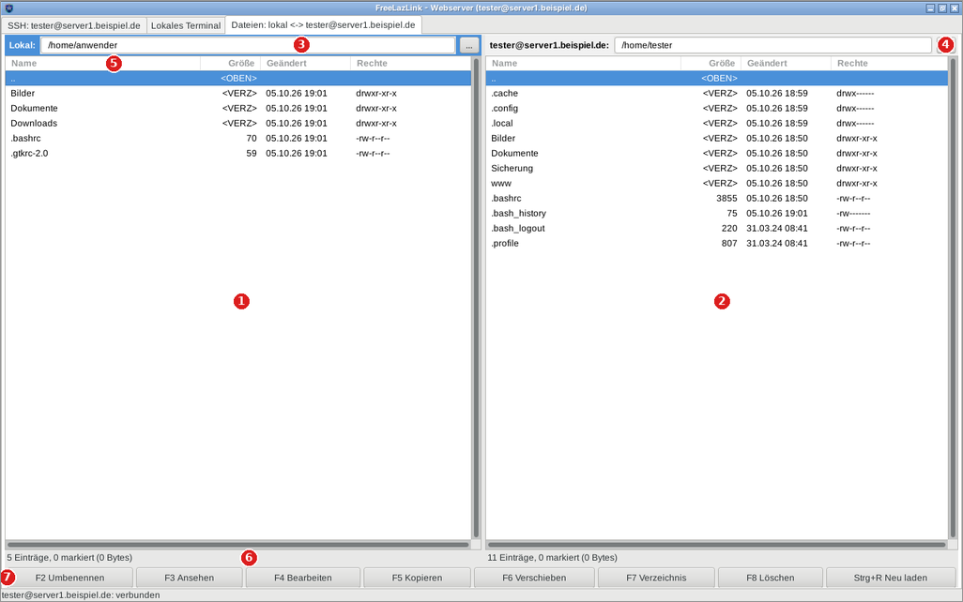Switch to the SSH: tester@server1.beispiel.de tab
This screenshot has width=963, height=602.
[x=74, y=25]
